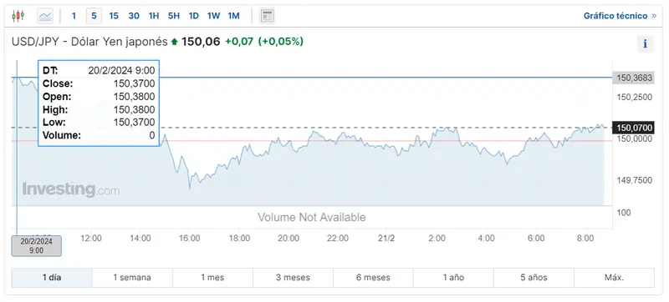
Task: Select the 1H interval
Action: click(x=154, y=16)
